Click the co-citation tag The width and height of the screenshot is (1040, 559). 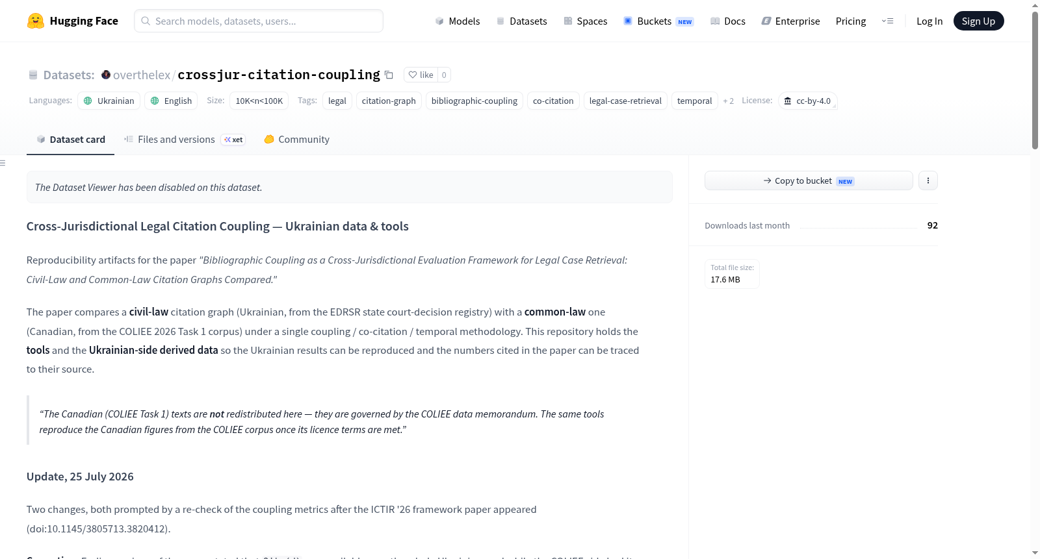(x=553, y=101)
